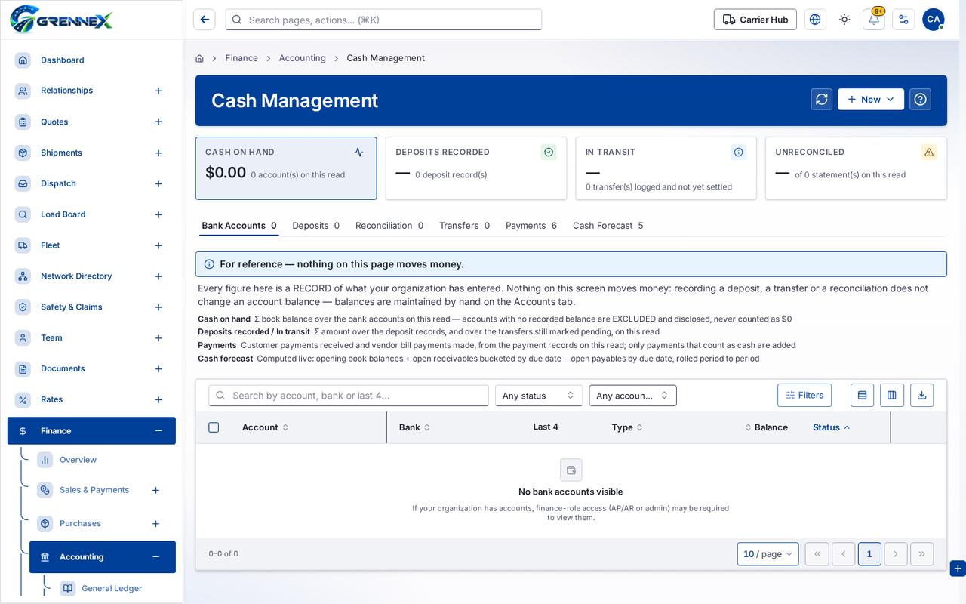Open the display settings sliders icon
966x604 pixels.
[903, 20]
